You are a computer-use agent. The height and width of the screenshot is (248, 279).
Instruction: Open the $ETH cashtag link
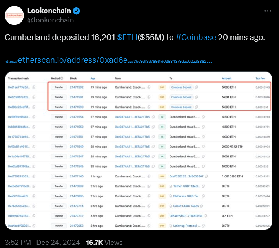pyautogui.click(x=127, y=37)
